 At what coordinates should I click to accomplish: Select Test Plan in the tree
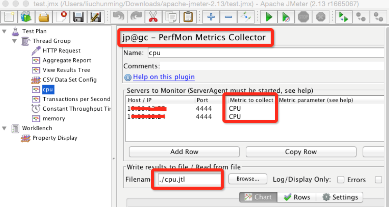click(x=35, y=31)
